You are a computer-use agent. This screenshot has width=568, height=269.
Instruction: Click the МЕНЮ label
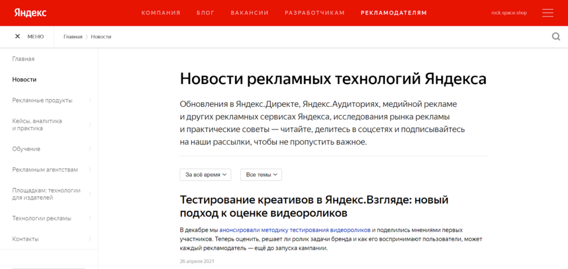35,37
